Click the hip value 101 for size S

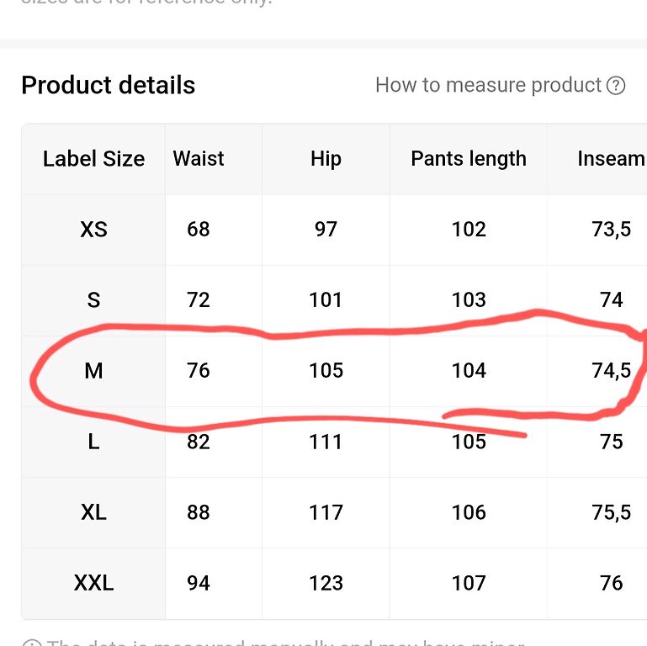[326, 300]
